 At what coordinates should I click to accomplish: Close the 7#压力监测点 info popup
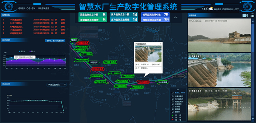160,44
